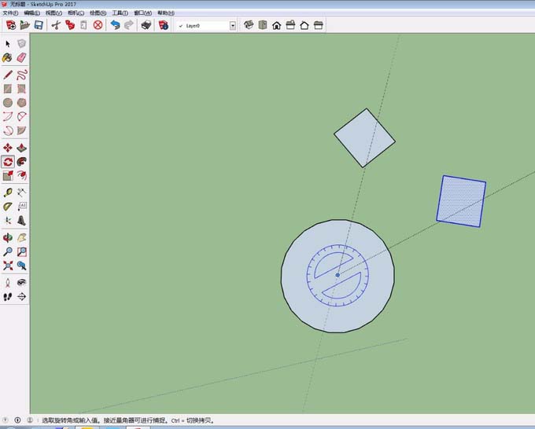Click the info icon in status bar

pos(17,420)
